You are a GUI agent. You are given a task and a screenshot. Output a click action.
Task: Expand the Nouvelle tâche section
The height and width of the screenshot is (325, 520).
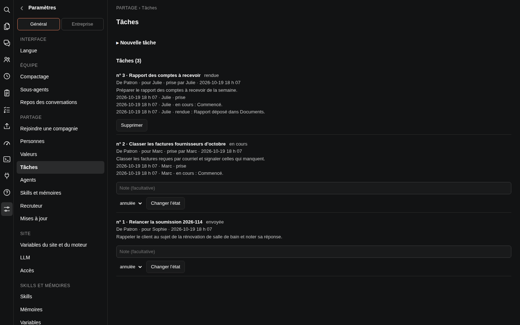(136, 43)
